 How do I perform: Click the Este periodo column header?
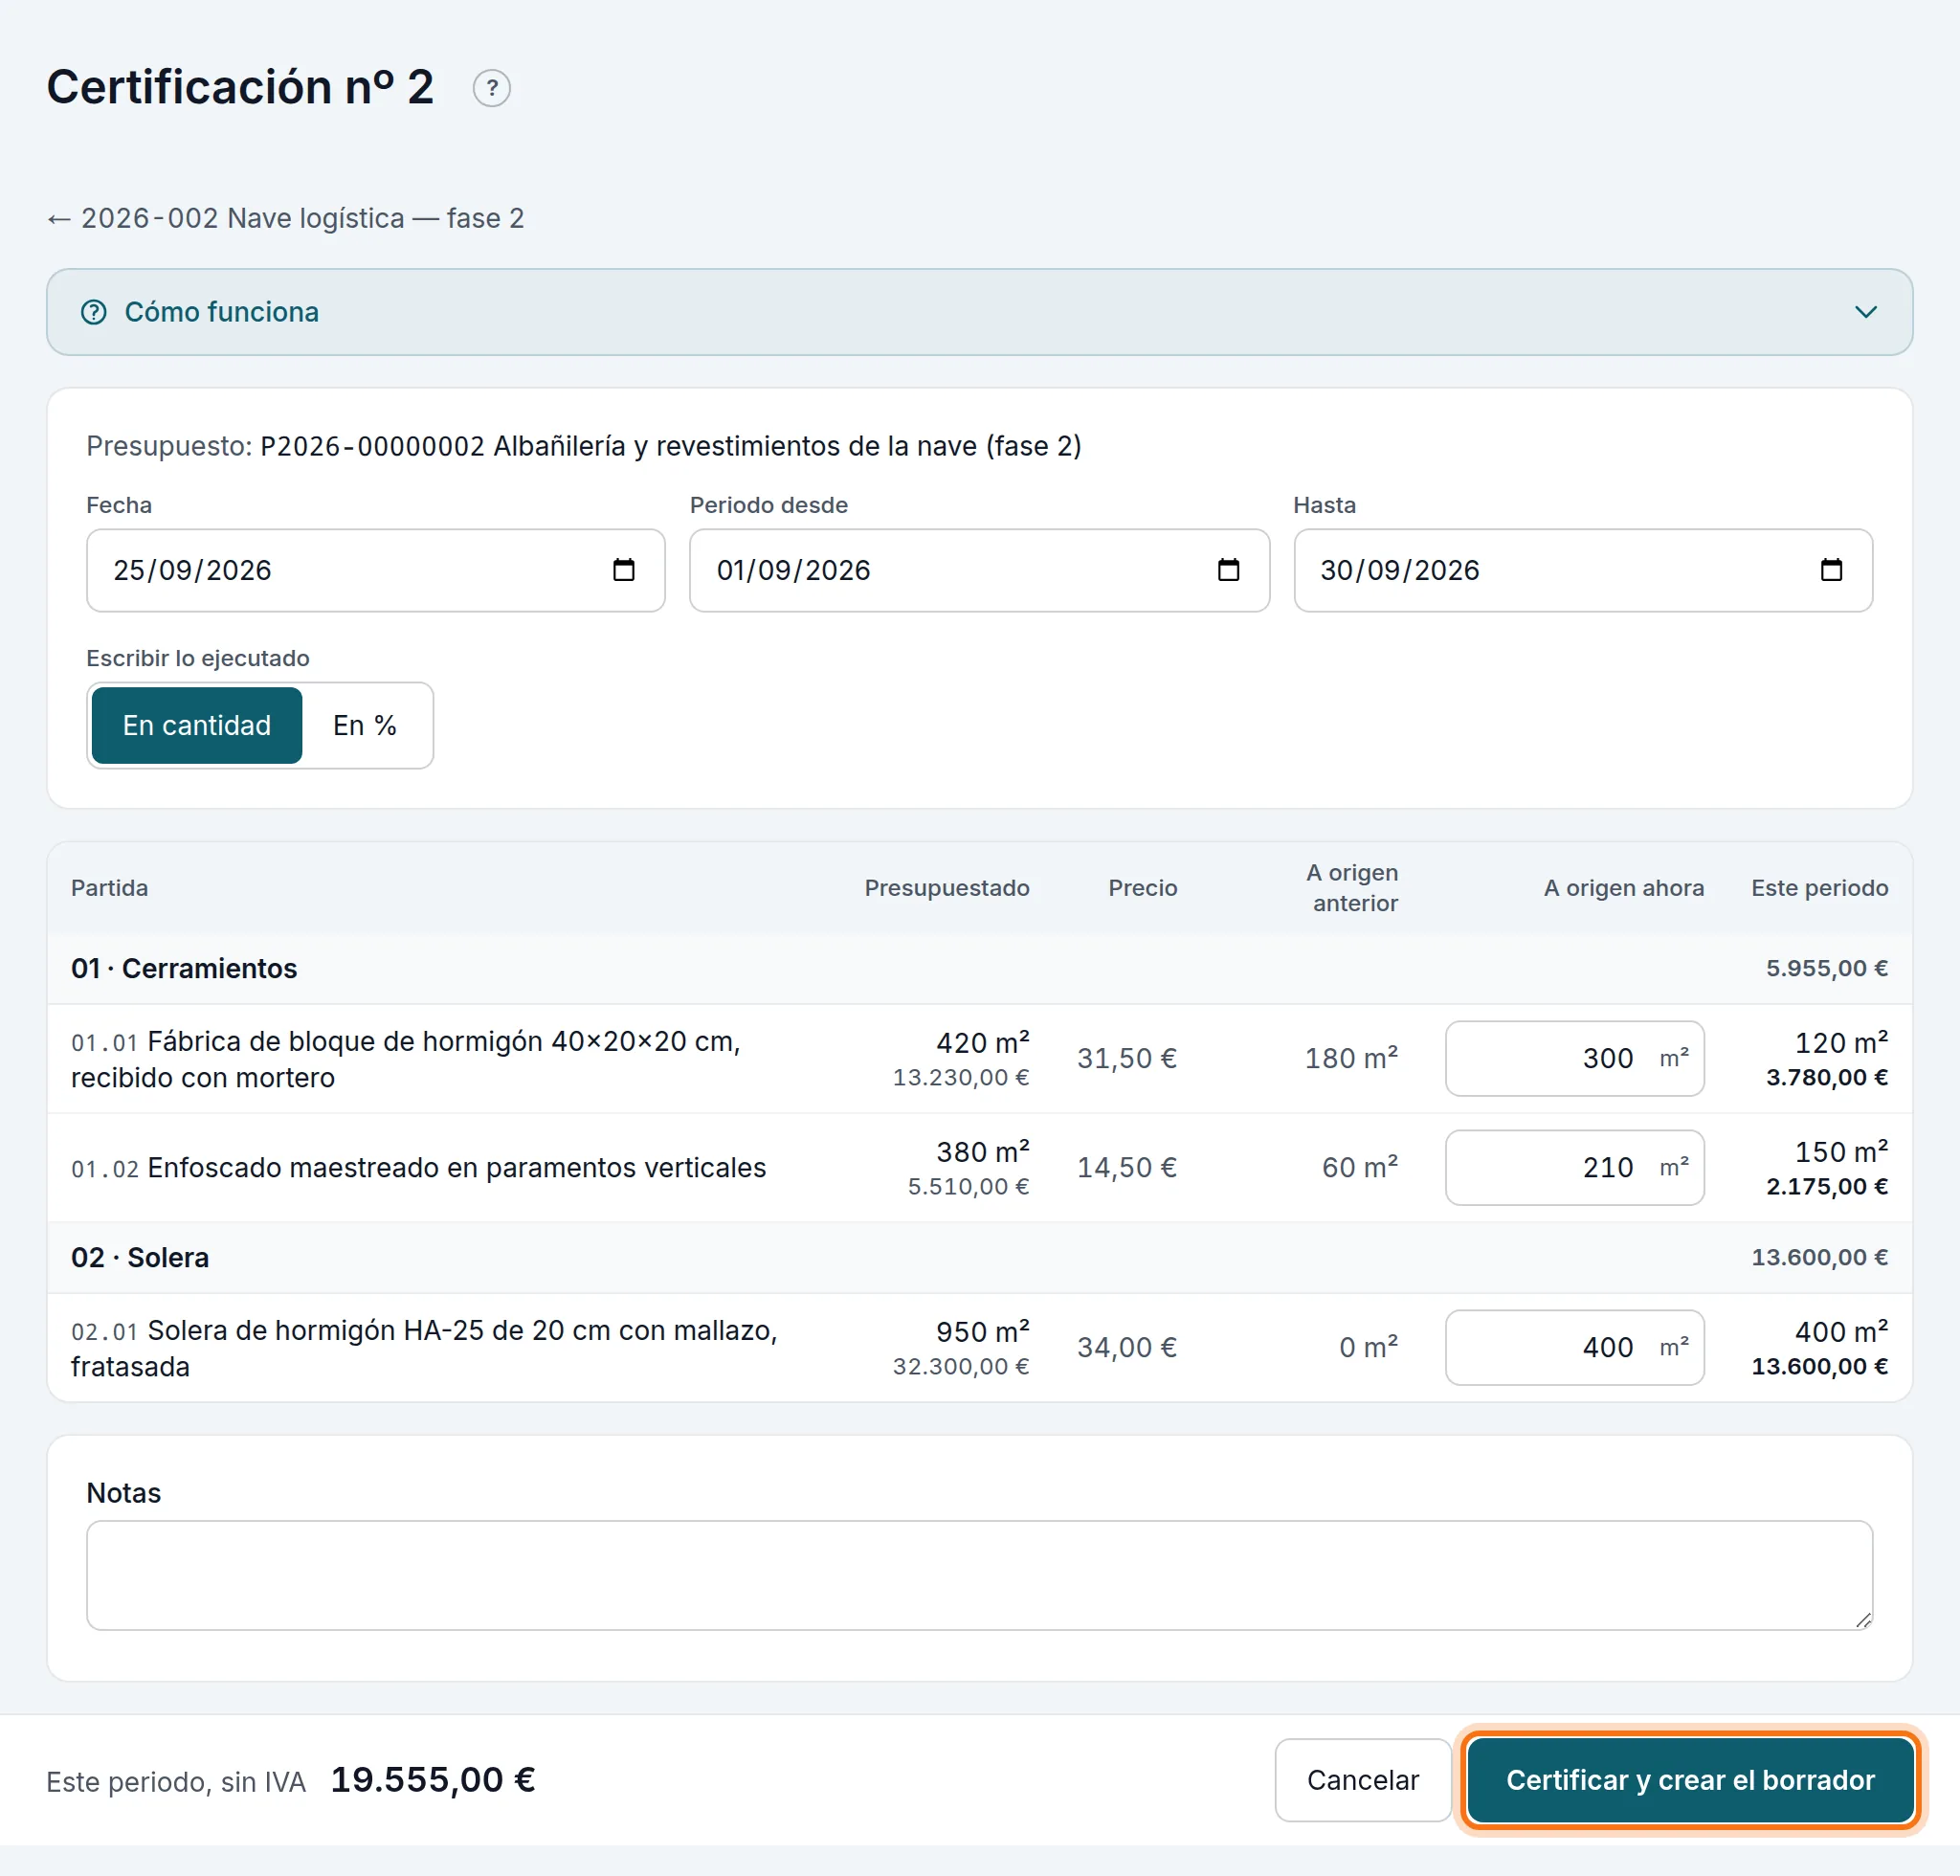[1819, 888]
